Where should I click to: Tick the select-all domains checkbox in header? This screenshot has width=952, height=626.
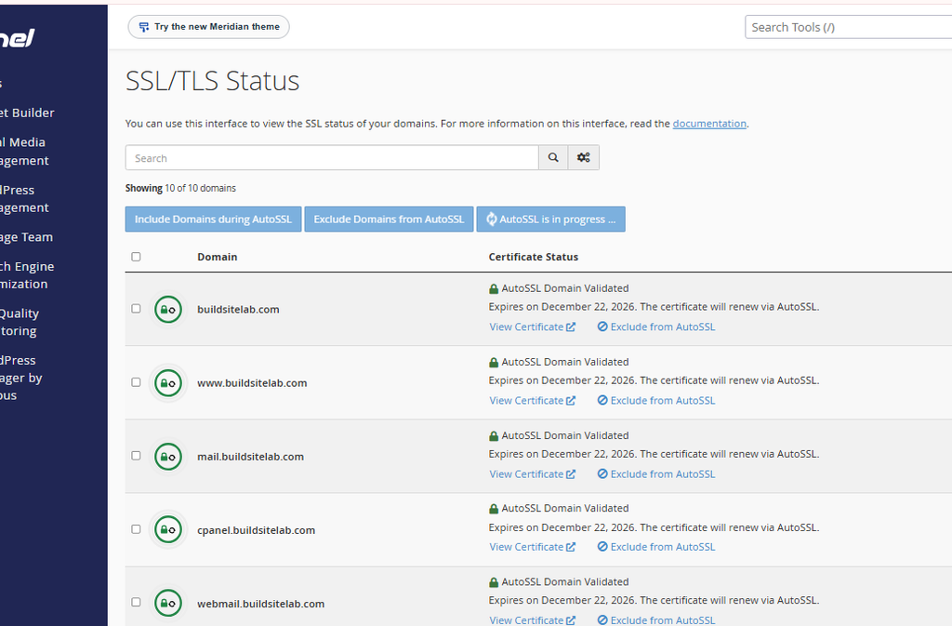136,257
